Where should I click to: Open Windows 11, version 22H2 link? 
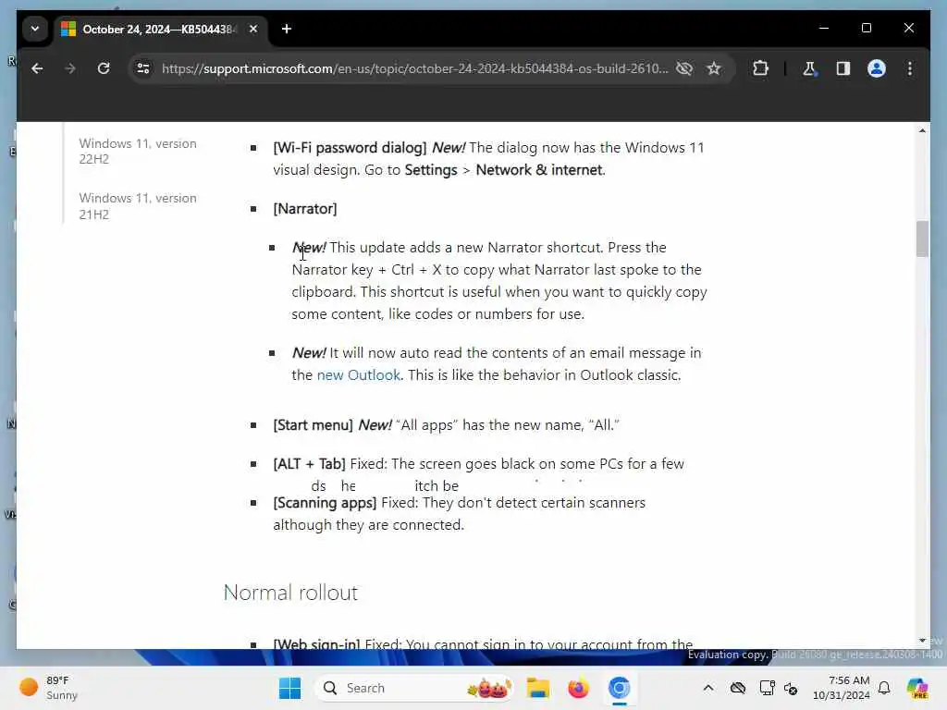[138, 152]
